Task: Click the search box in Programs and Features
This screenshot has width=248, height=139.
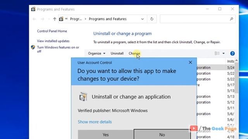Action: click(198, 19)
